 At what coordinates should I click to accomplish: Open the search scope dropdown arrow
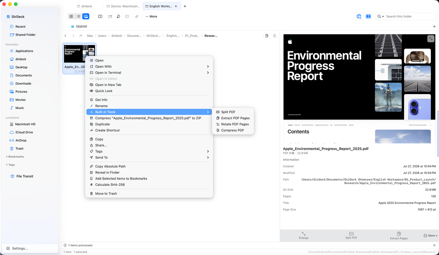pyautogui.click(x=383, y=16)
